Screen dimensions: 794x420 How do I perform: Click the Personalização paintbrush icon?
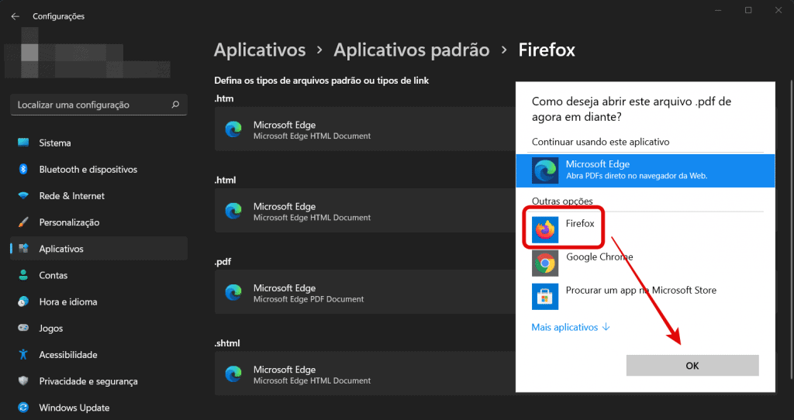coord(23,222)
